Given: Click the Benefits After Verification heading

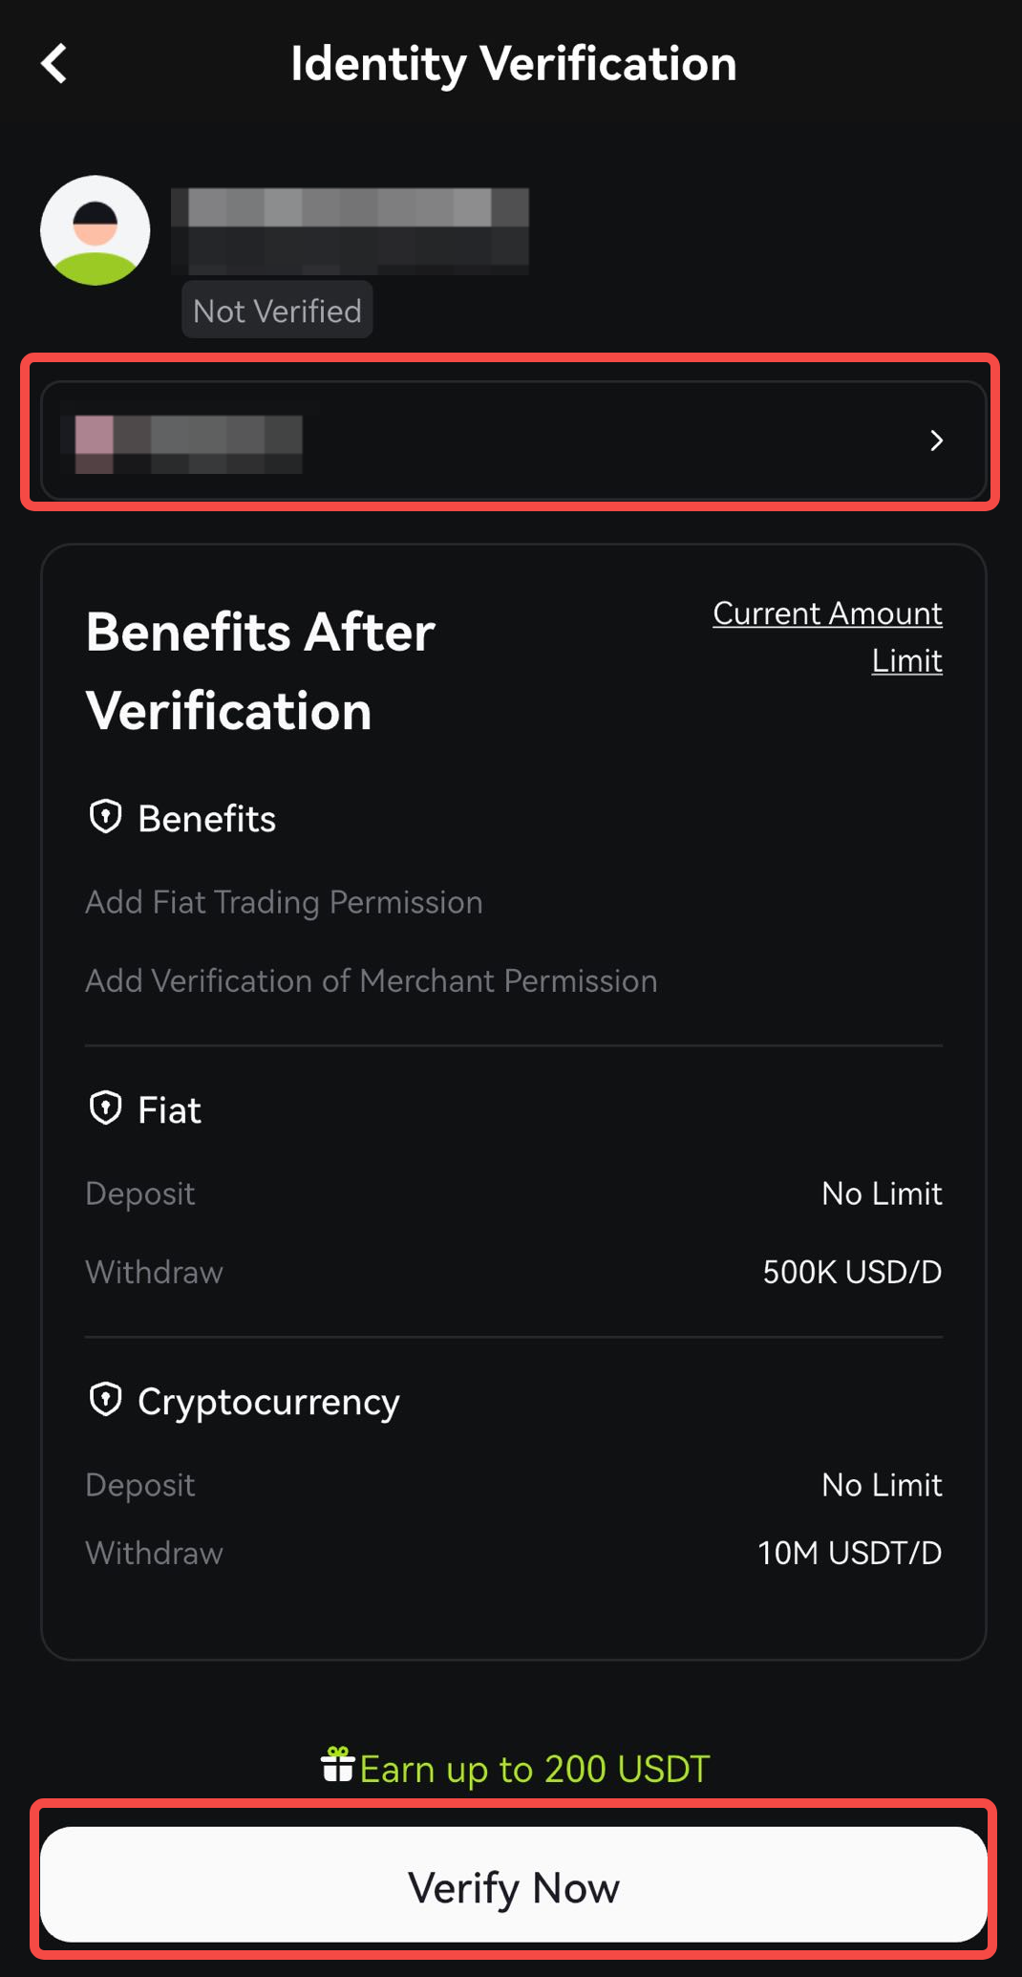Looking at the screenshot, I should pos(261,671).
